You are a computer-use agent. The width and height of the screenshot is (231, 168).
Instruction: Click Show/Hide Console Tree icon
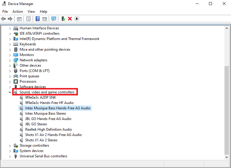click(x=19, y=19)
